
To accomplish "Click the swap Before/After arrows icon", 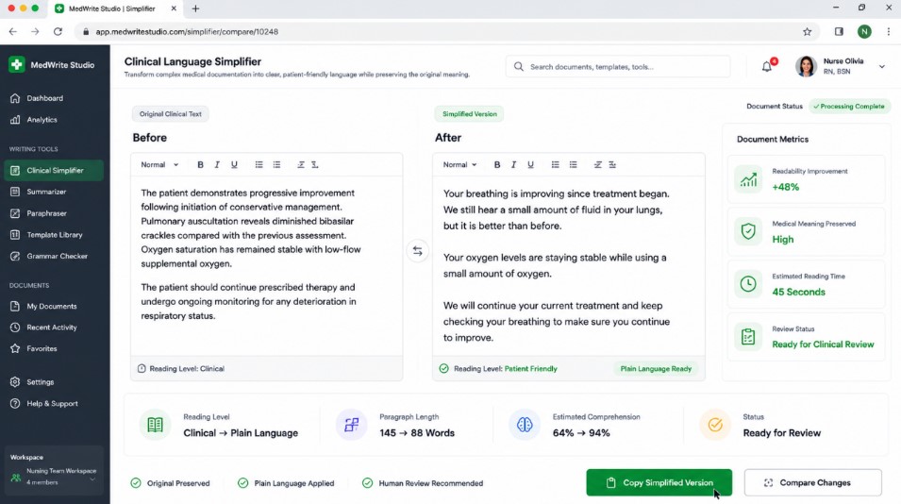I will coord(418,251).
